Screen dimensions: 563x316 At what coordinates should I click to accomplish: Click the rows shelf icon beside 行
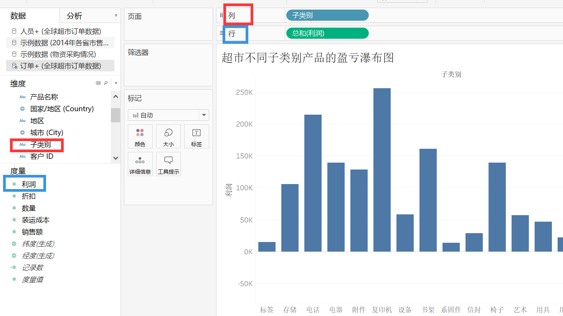(x=221, y=33)
